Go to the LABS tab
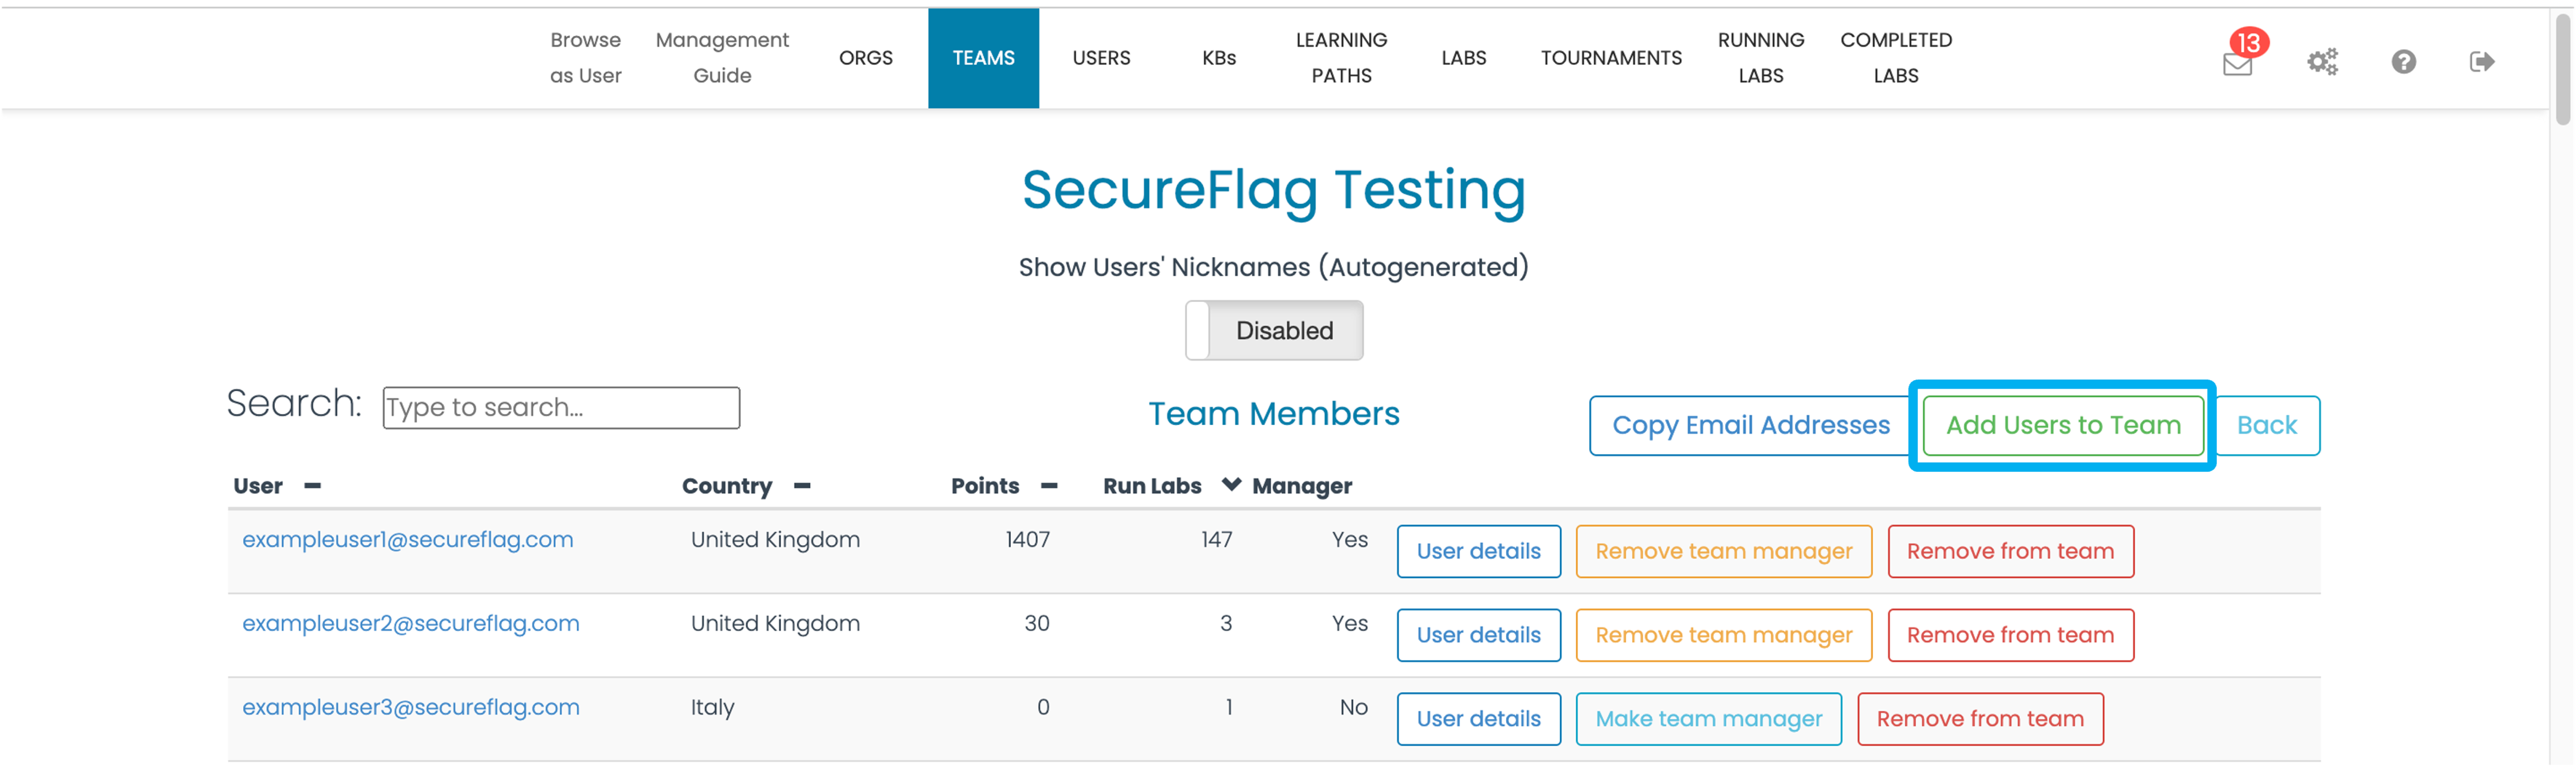 pyautogui.click(x=1463, y=58)
